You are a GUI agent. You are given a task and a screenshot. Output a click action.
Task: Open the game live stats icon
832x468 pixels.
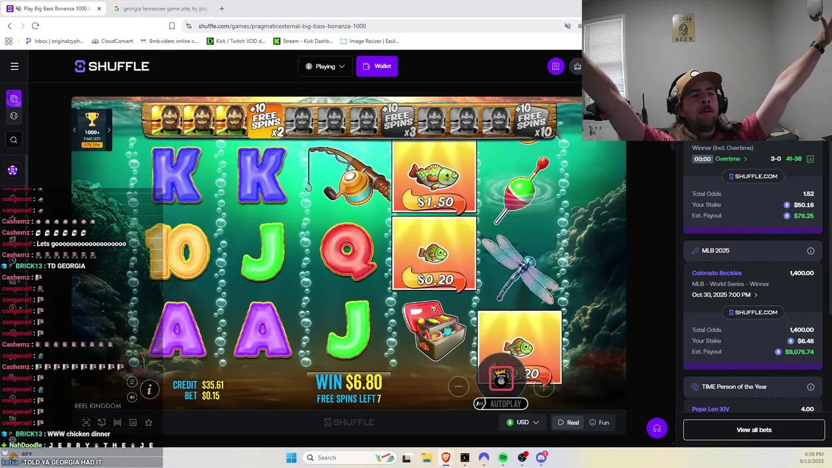click(x=117, y=422)
